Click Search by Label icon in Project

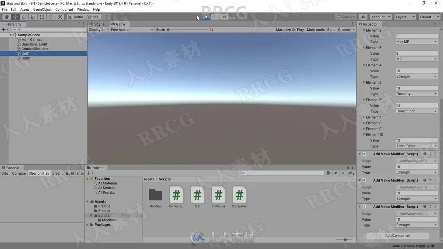tap(336, 173)
